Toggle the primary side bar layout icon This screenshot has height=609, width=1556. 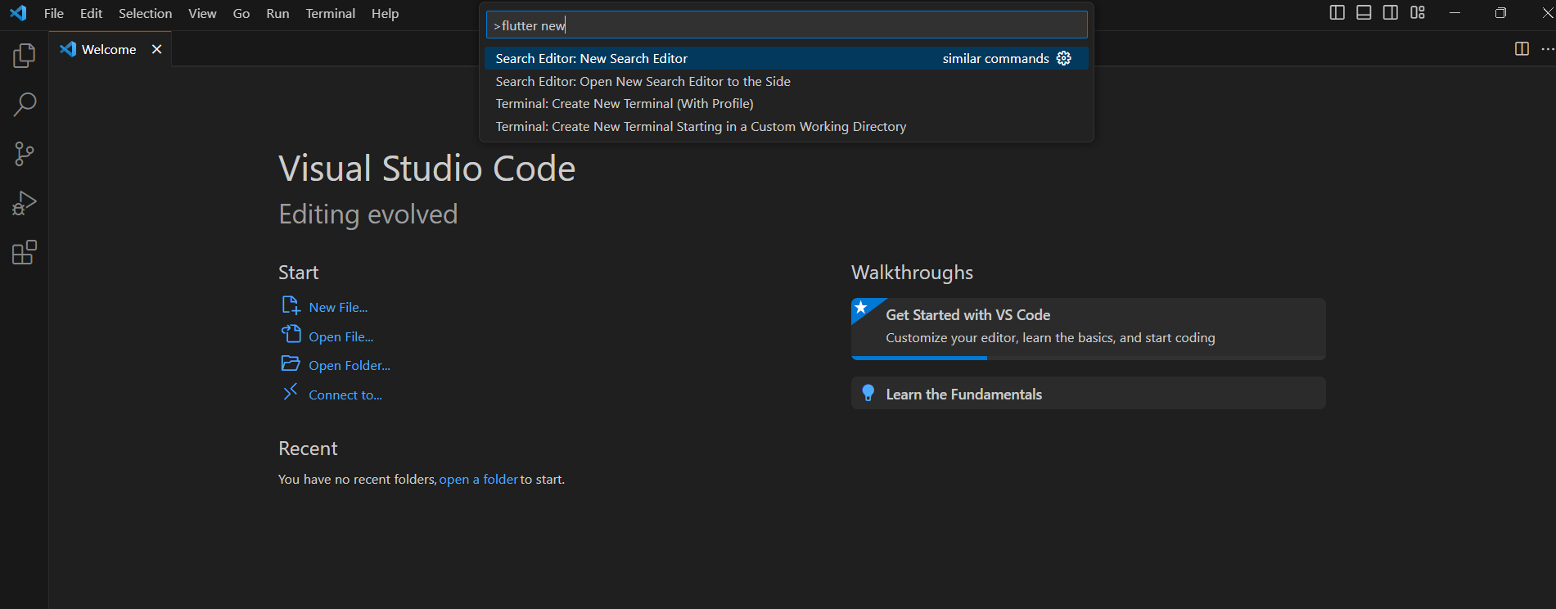(1337, 12)
